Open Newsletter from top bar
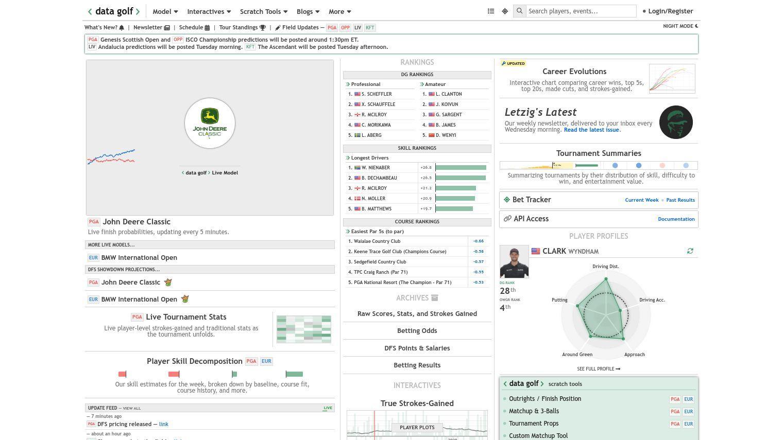This screenshot has height=440, width=783. 151,28
